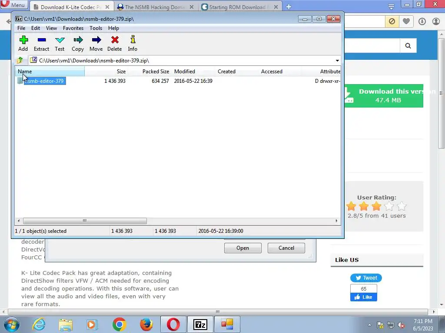
Task: Open the tab list menu icon
Action: click(x=391, y=7)
